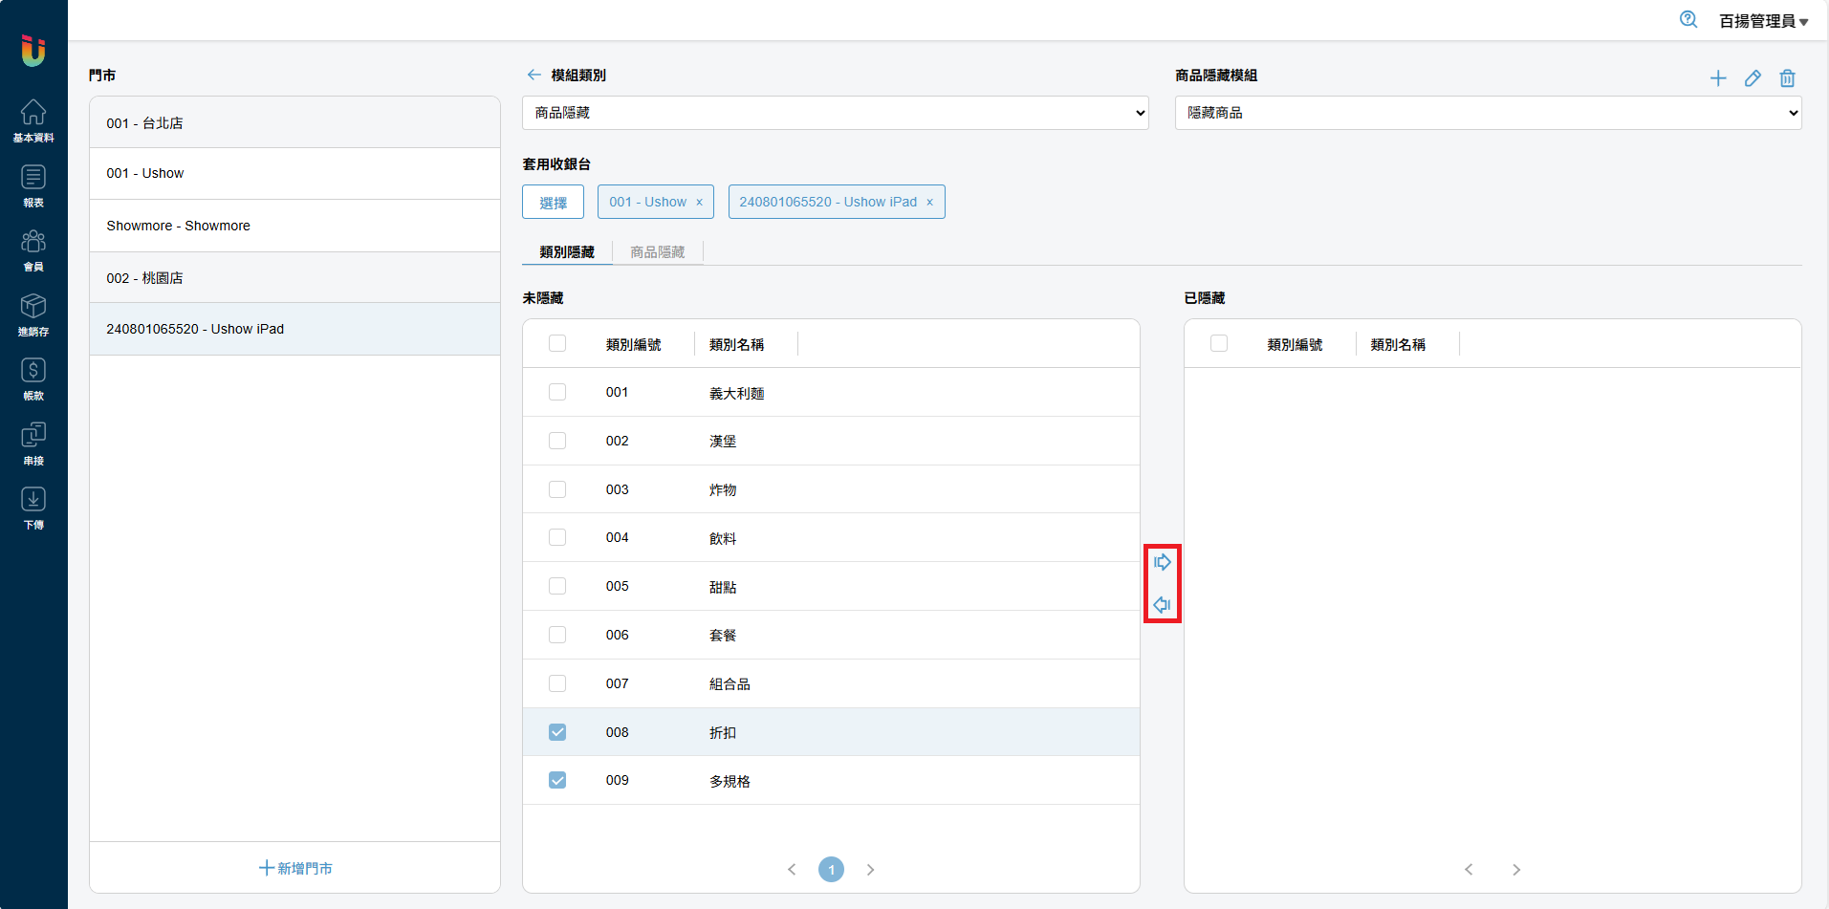Switch to the 商品隱藏 tab

pos(658,252)
